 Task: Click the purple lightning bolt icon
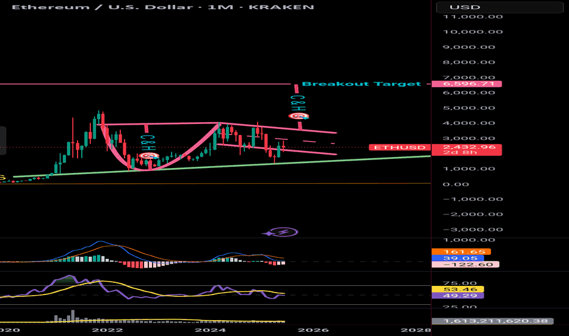[x=284, y=232]
